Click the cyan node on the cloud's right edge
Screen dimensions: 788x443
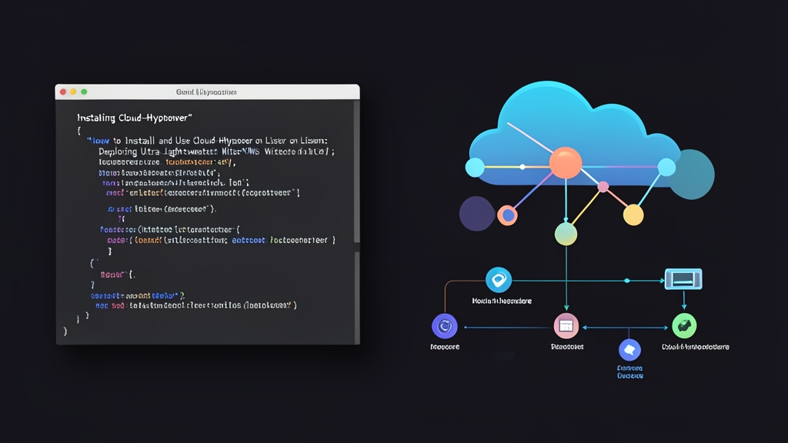tap(666, 167)
